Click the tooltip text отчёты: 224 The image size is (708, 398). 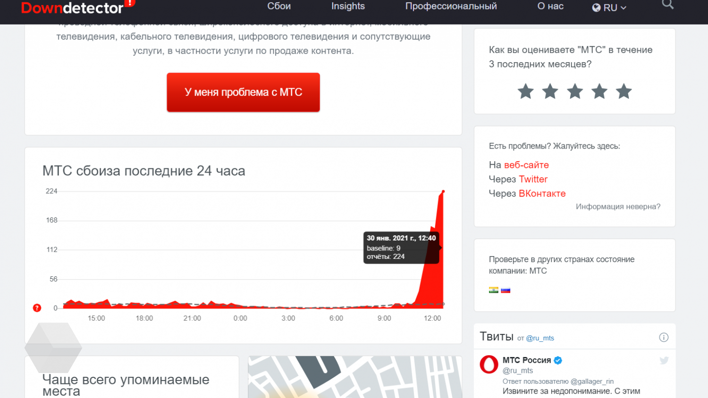click(x=386, y=257)
